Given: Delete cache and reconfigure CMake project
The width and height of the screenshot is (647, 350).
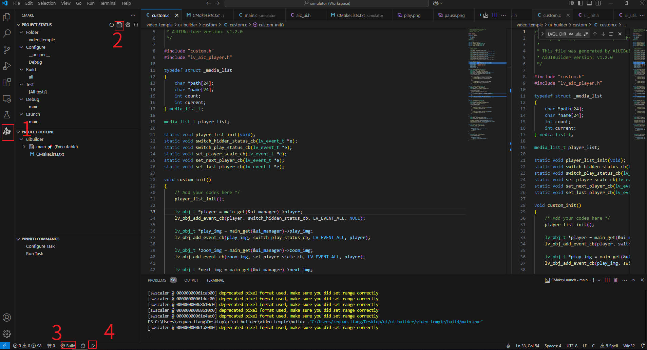Looking at the screenshot, I should click(119, 25).
